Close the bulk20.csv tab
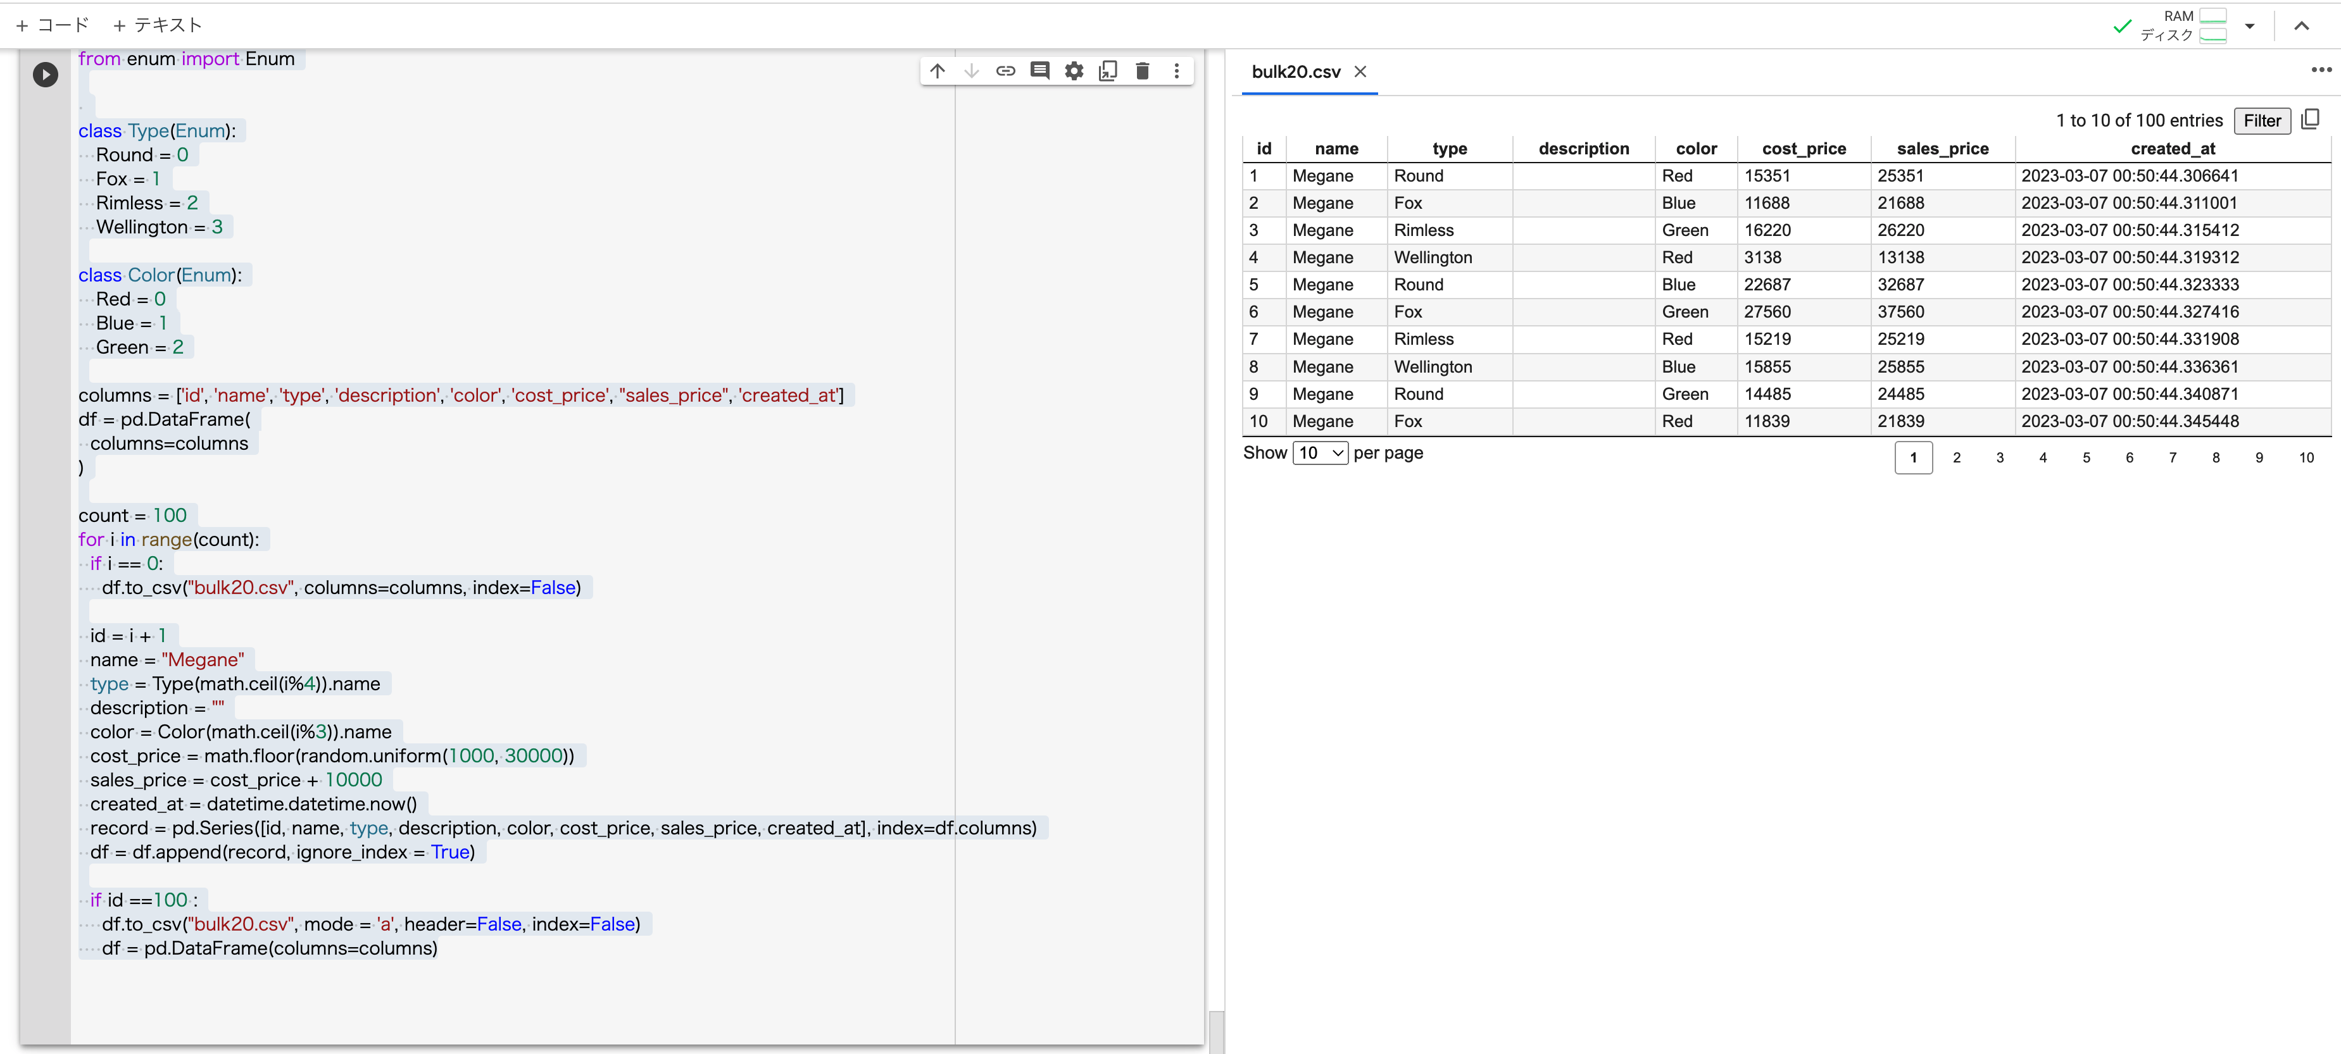The height and width of the screenshot is (1054, 2341). (1360, 71)
